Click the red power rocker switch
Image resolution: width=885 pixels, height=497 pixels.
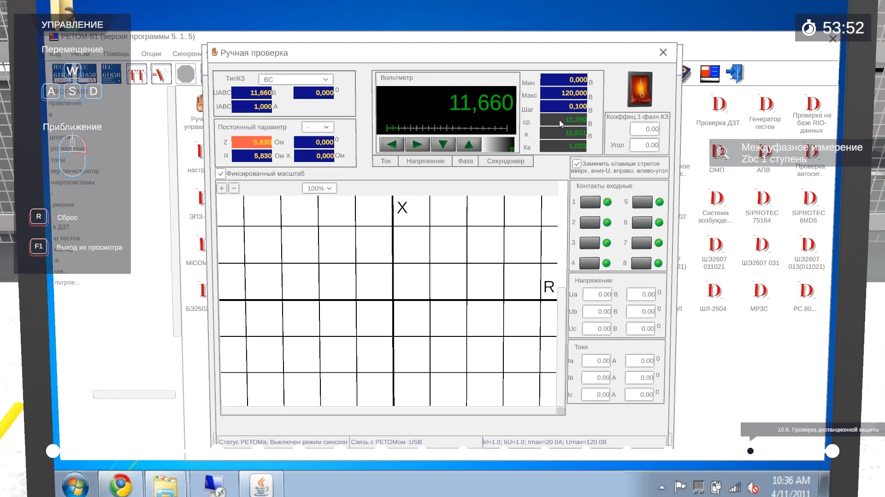640,89
